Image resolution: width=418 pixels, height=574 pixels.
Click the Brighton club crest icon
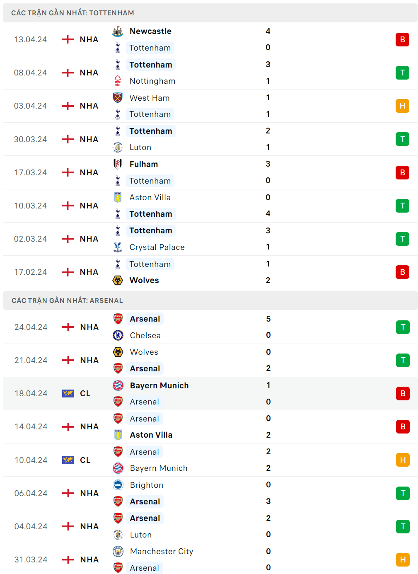(x=118, y=485)
